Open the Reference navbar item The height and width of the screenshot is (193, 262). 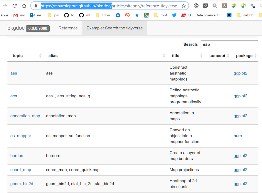(68, 28)
